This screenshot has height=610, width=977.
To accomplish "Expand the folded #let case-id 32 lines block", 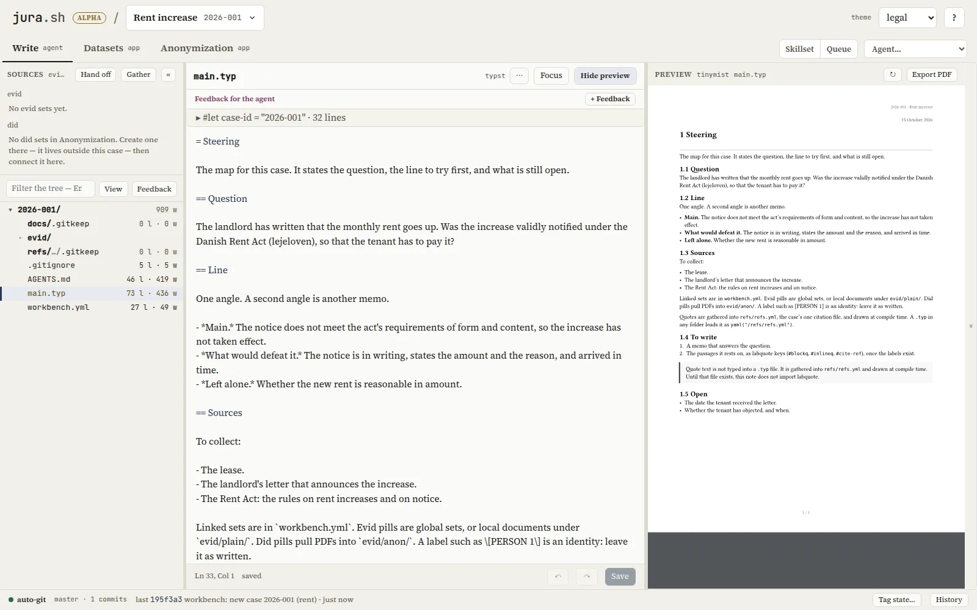I will [x=415, y=118].
